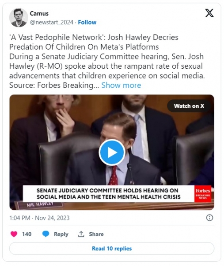Open Read 10 replies
This screenshot has height=266, width=224.
112,249
